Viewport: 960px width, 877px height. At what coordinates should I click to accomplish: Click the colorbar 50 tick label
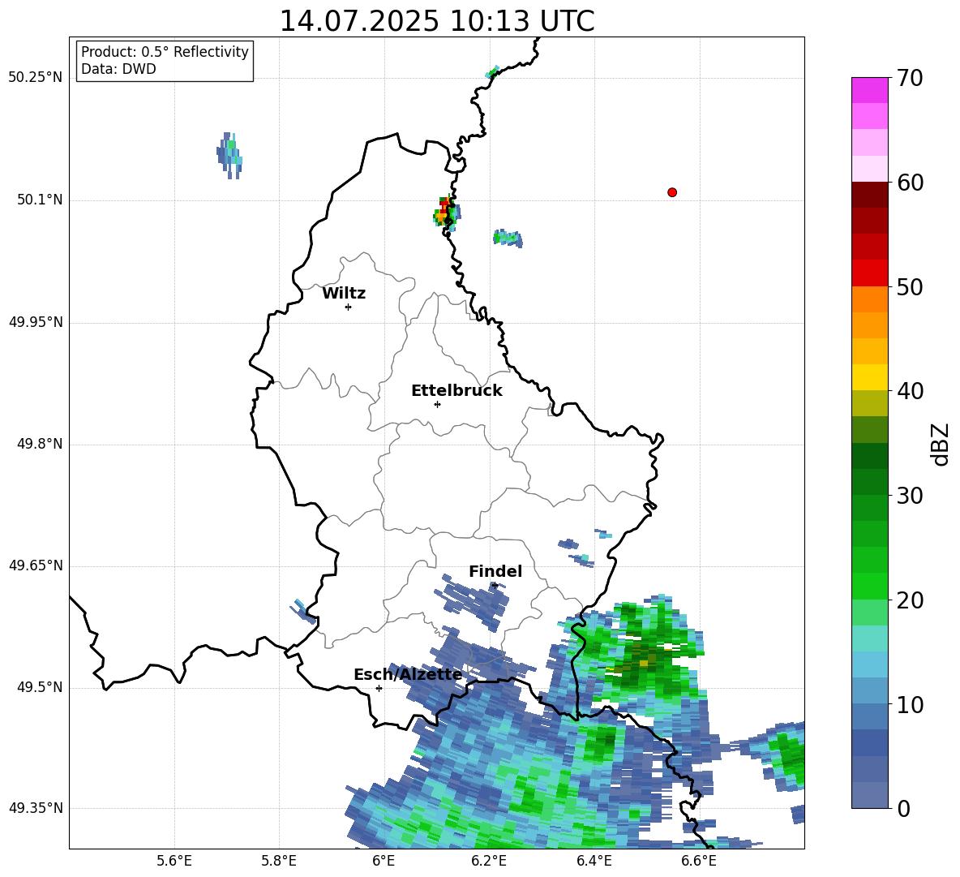(910, 286)
